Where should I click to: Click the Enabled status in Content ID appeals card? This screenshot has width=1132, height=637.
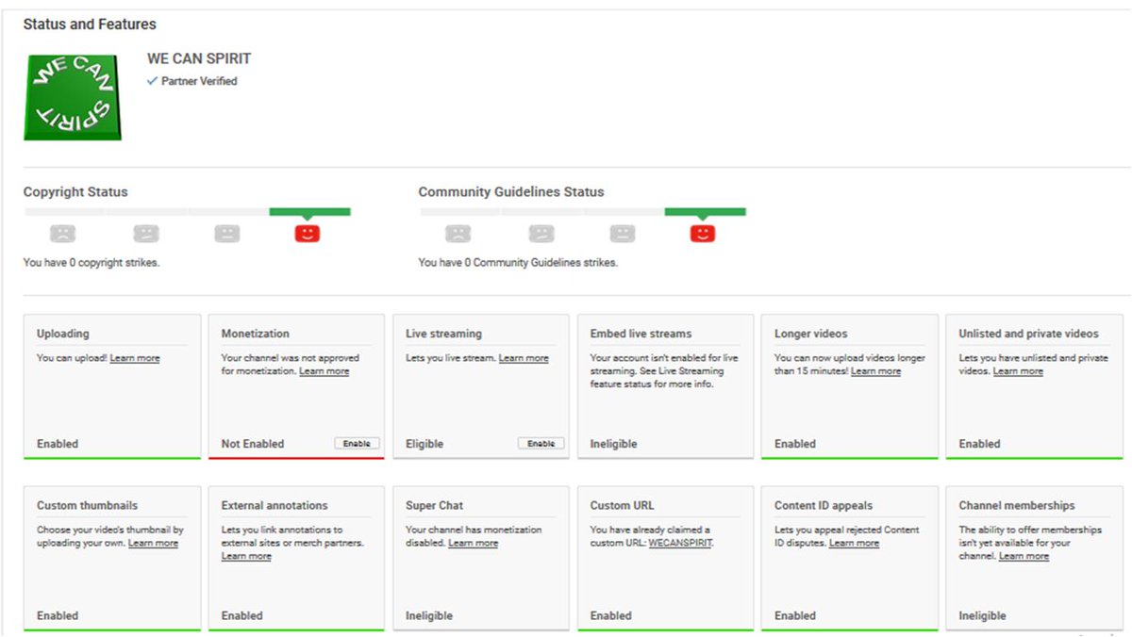[795, 615]
